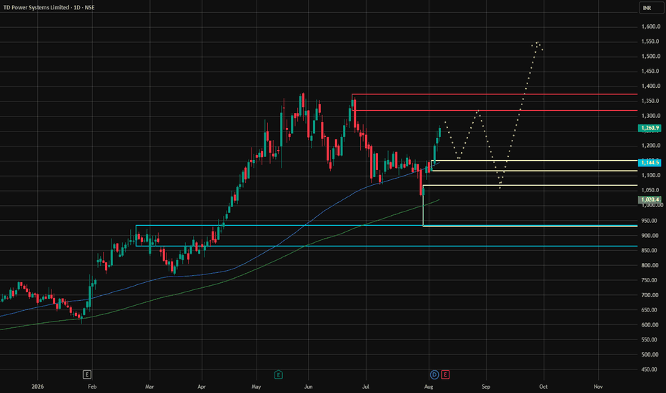Click the 450.00 price axis label
Viewport: 666px width, 393px height.
650,369
